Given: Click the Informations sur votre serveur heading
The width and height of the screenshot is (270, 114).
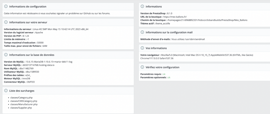Looking at the screenshot, I should coord(28,22).
